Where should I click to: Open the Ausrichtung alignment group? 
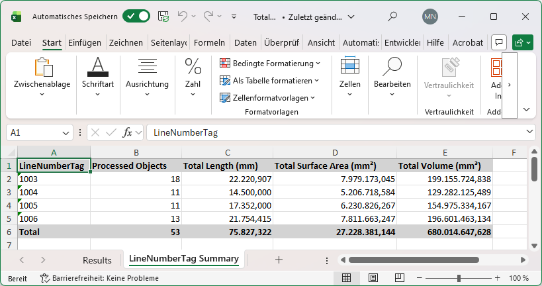pos(148,78)
